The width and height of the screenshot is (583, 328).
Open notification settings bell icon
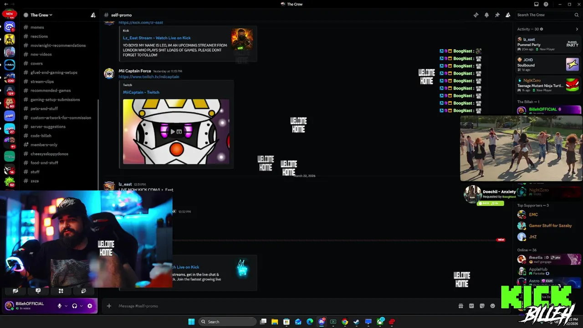[486, 15]
